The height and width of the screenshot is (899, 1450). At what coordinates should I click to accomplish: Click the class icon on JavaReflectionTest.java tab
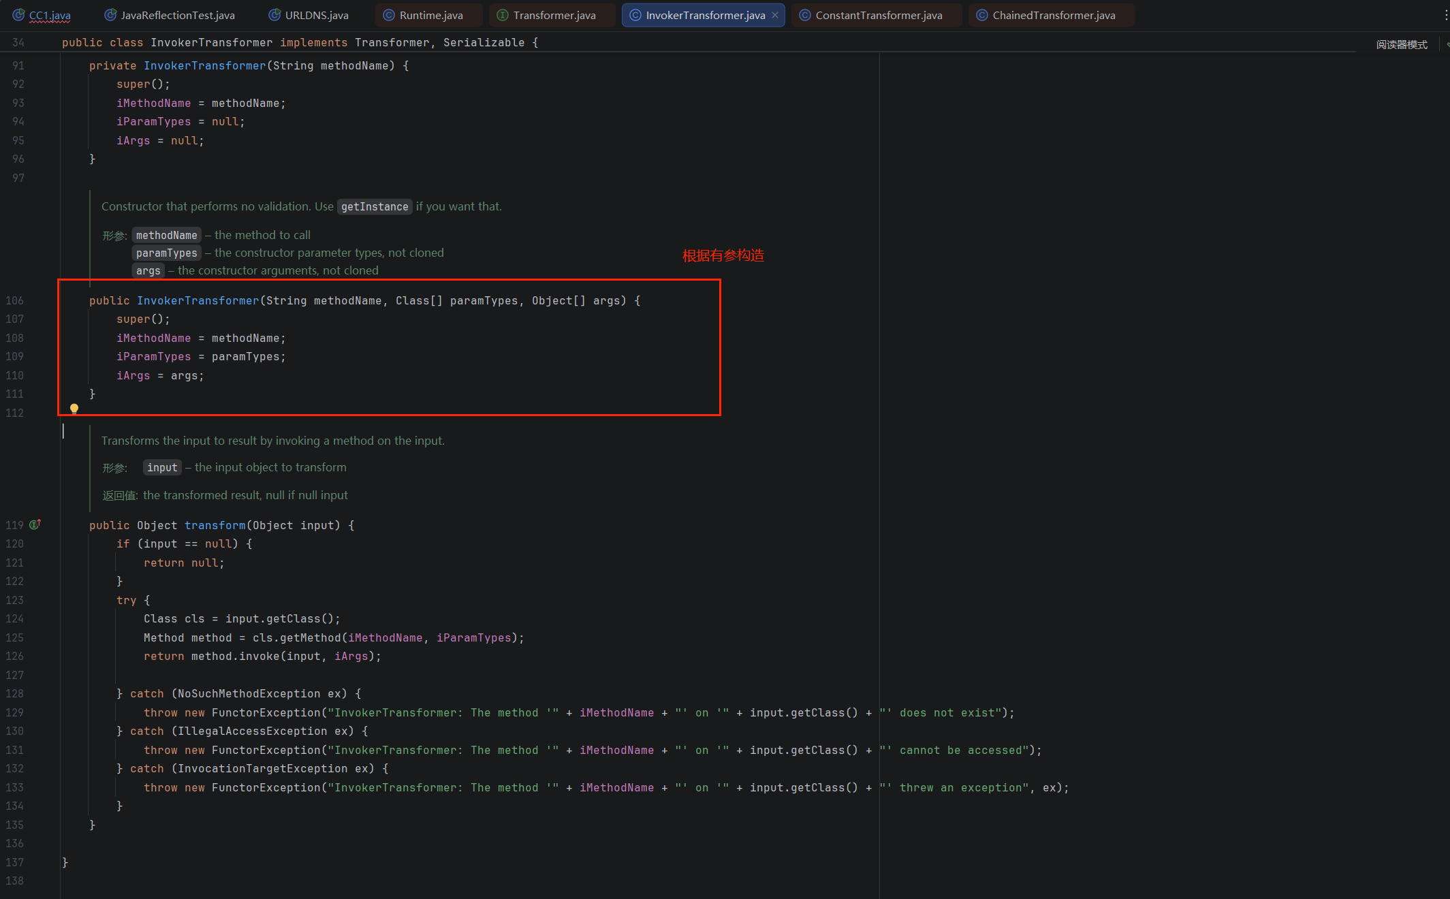tap(110, 15)
